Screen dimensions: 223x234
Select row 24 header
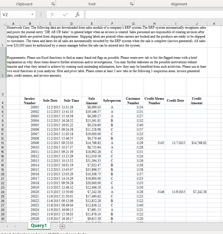(x=3, y=192)
